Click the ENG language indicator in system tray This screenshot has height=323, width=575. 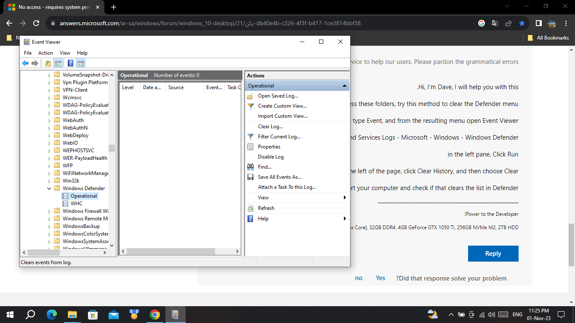coord(517,314)
